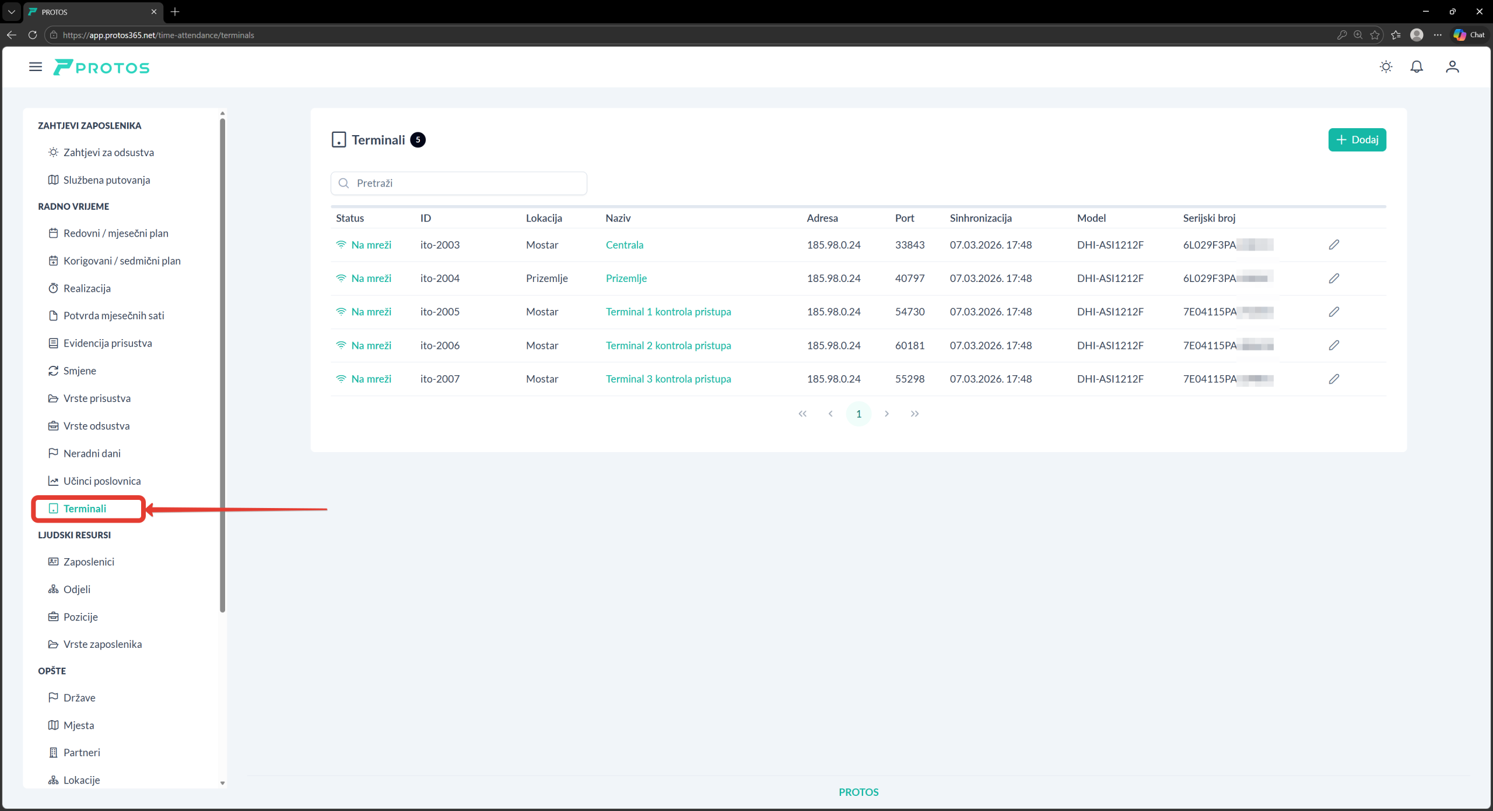Select Evidencija prisustva sidebar item
Screen dimensions: 1493x811
pos(107,343)
